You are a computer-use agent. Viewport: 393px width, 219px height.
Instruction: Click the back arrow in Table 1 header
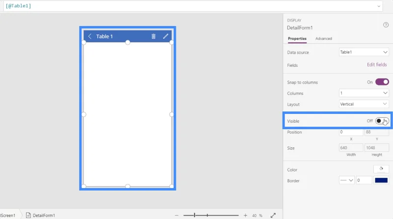tap(90, 36)
